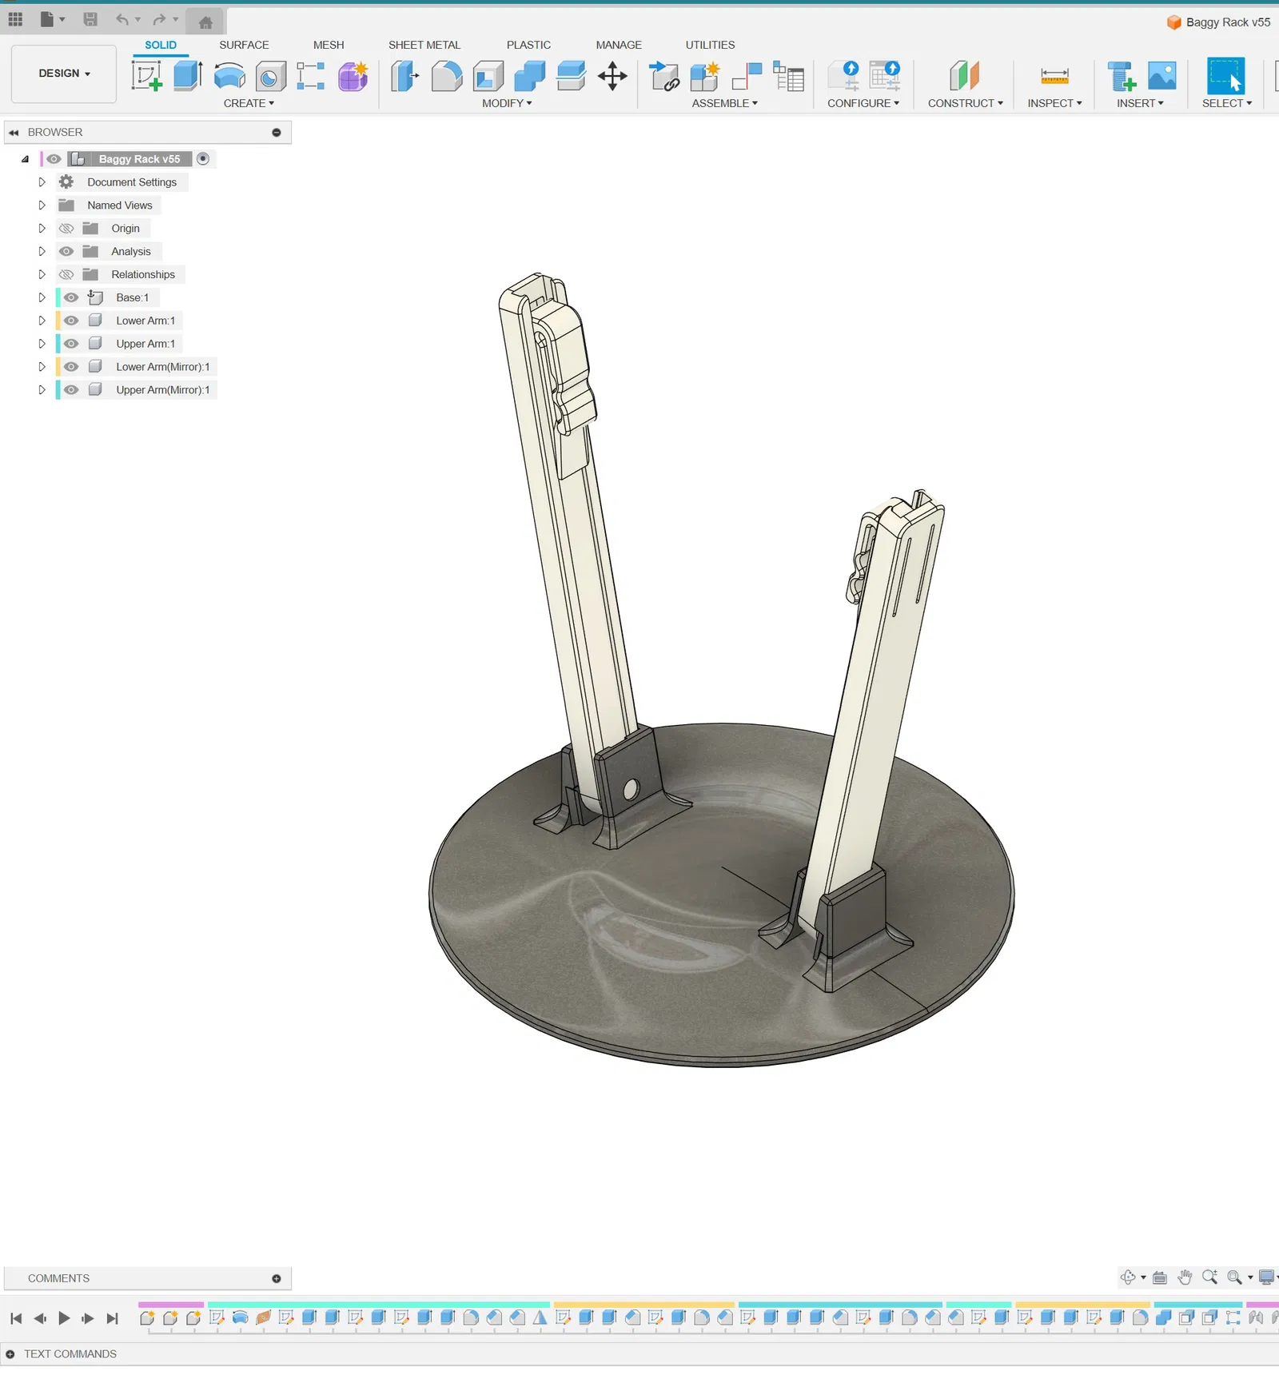1279x1375 pixels.
Task: Click the New Component icon
Action: [705, 77]
